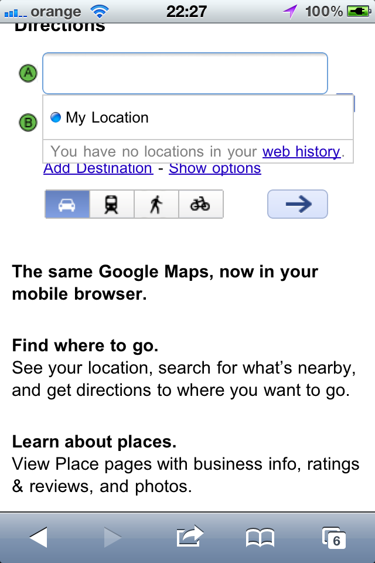Choose walking directions mode
Image resolution: width=375 pixels, height=563 pixels.
[x=156, y=205]
